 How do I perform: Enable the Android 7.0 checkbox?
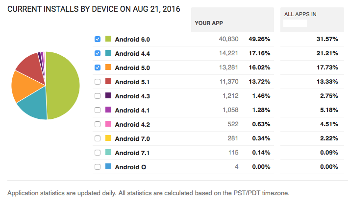point(98,138)
